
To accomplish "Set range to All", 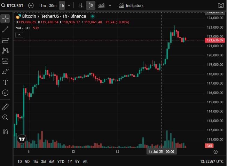I will pyautogui.click(x=85, y=161).
